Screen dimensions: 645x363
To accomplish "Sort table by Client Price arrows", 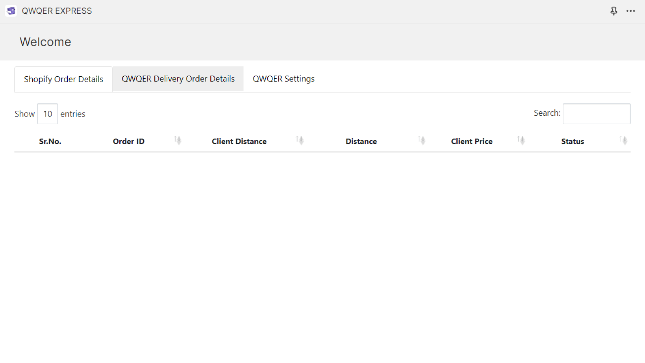I will point(521,140).
